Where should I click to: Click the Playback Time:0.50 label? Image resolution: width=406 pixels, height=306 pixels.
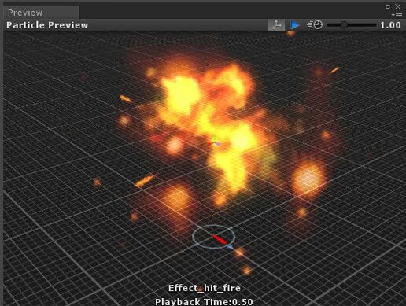tap(204, 301)
